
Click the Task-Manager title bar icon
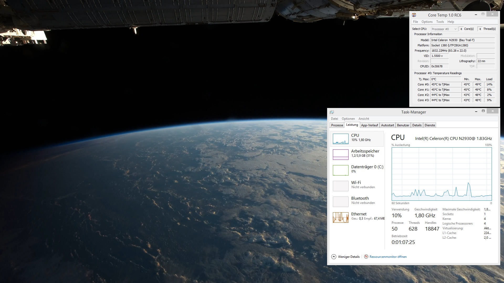point(332,112)
